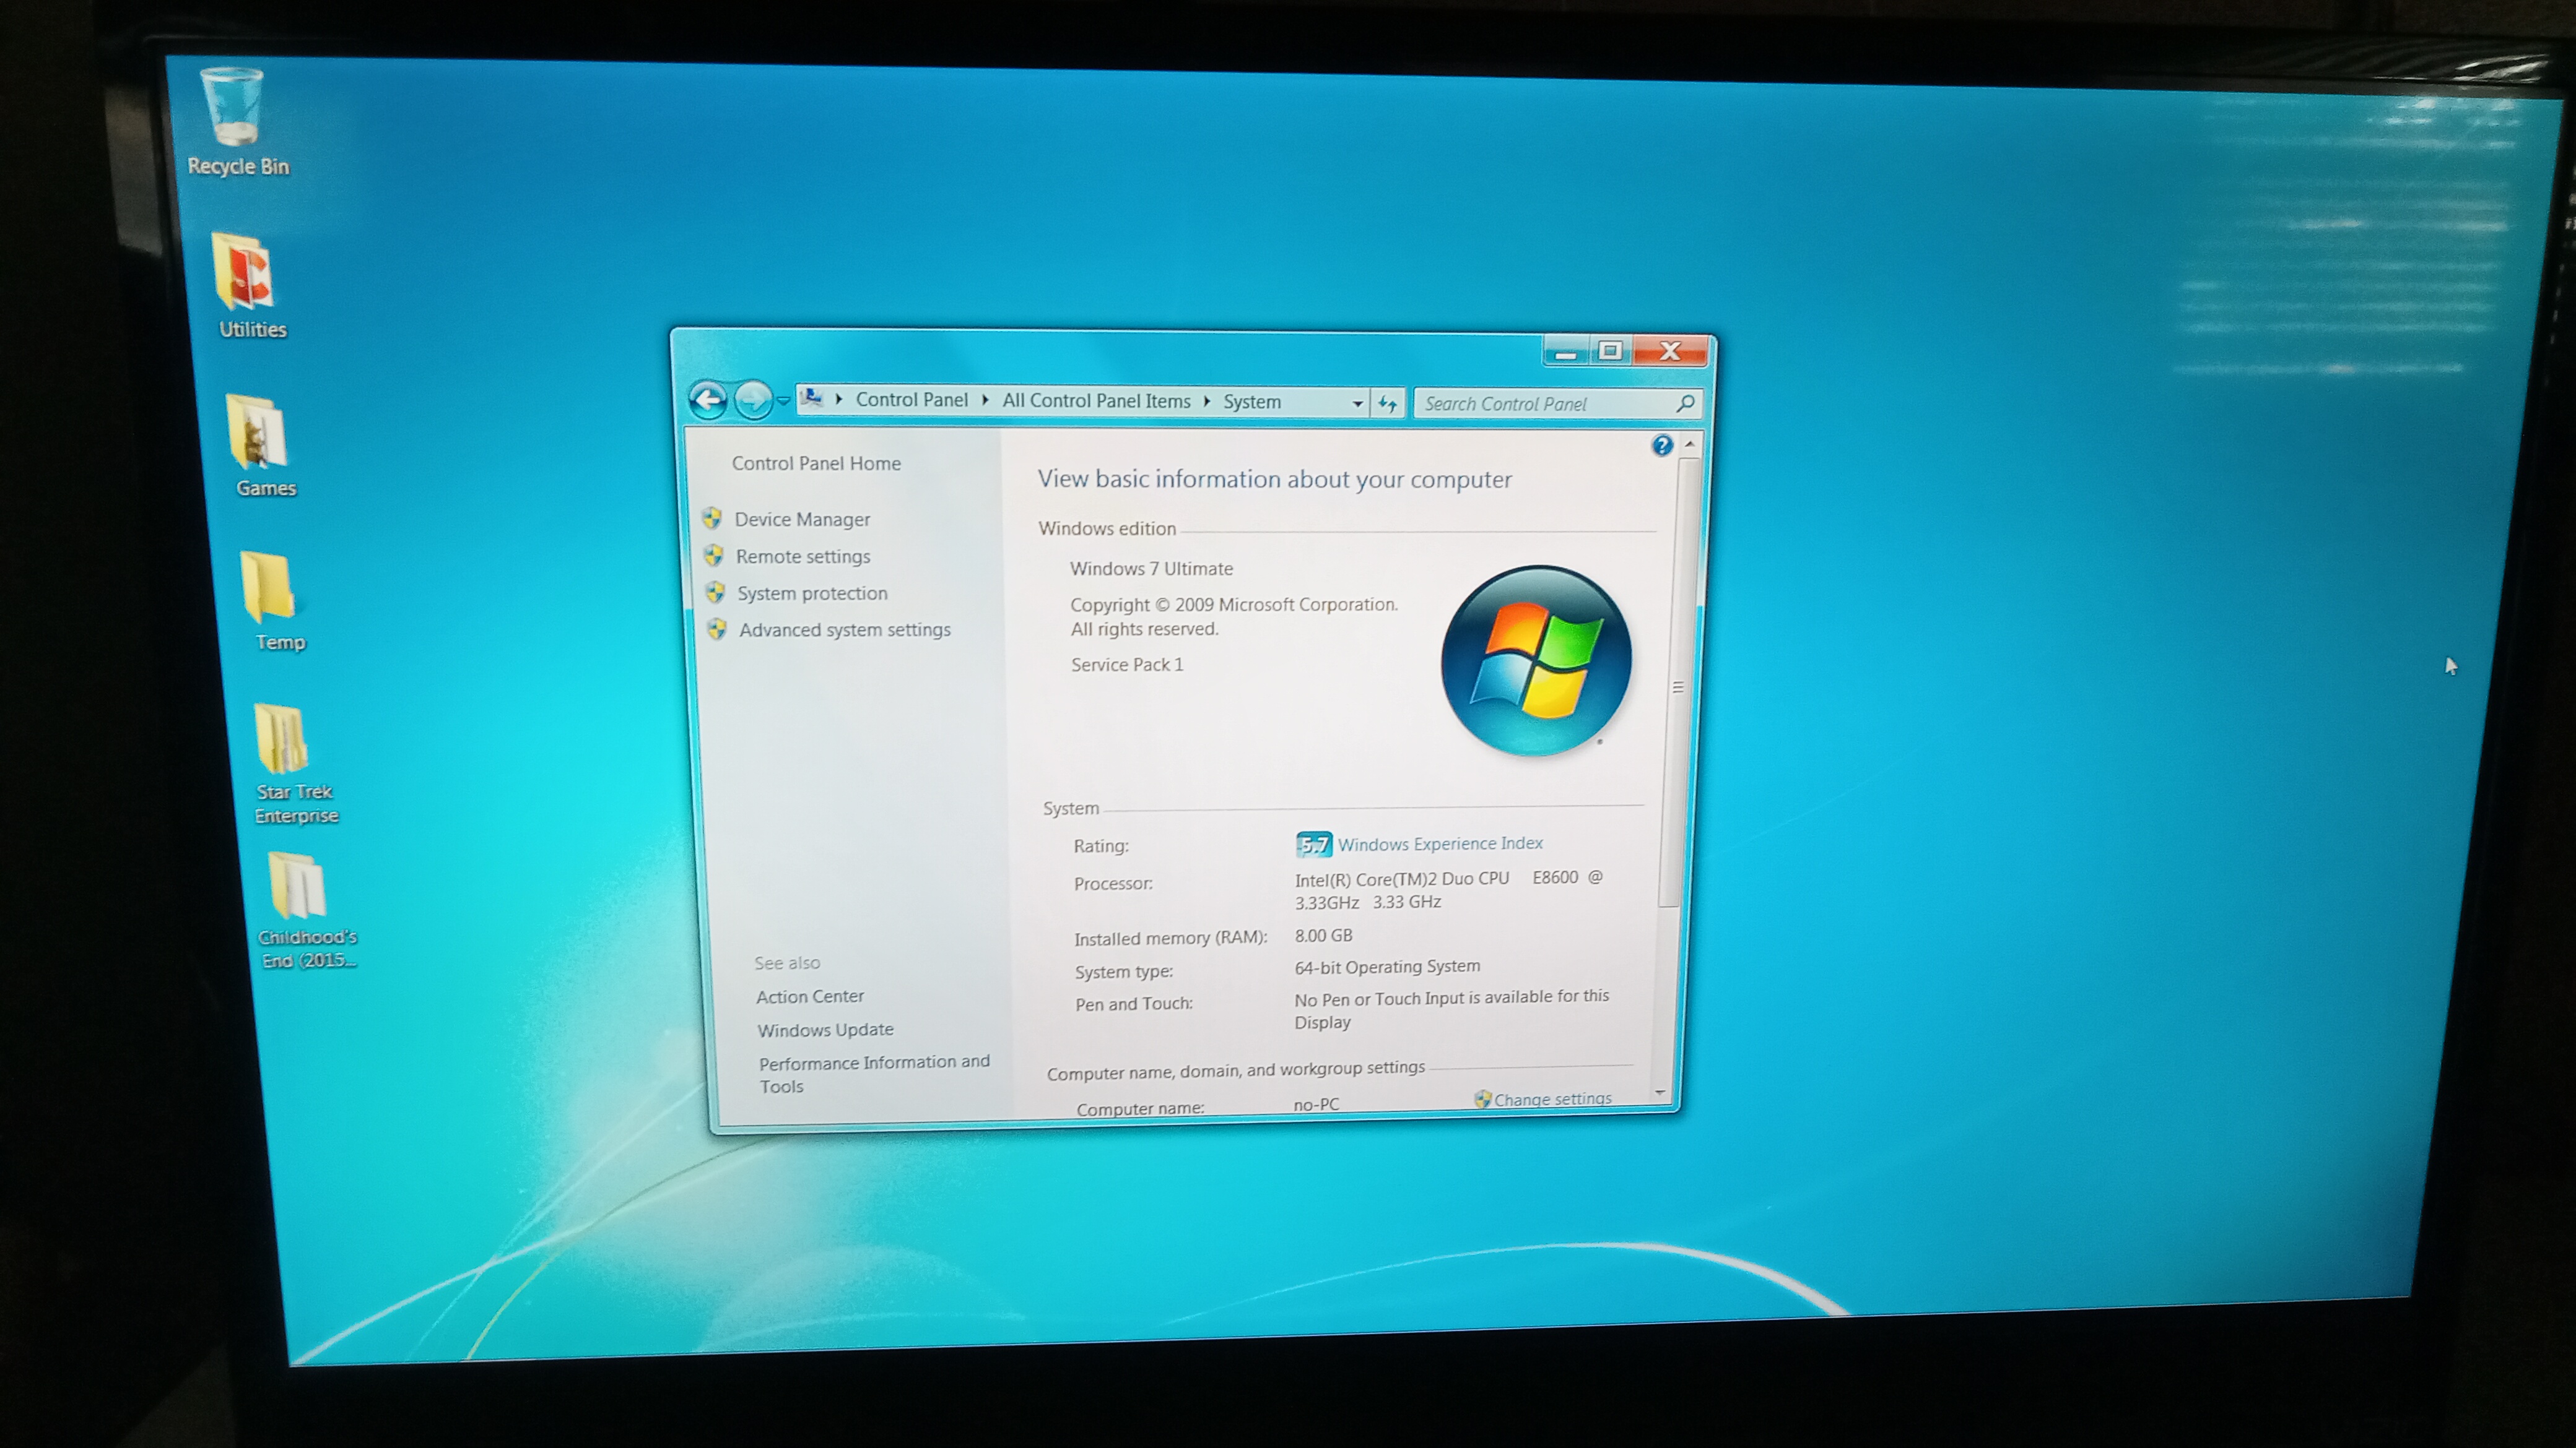Click the vertical scrollbar thumb

click(1677, 686)
